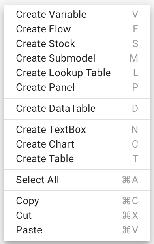Click the Copy menu item

coord(77,201)
